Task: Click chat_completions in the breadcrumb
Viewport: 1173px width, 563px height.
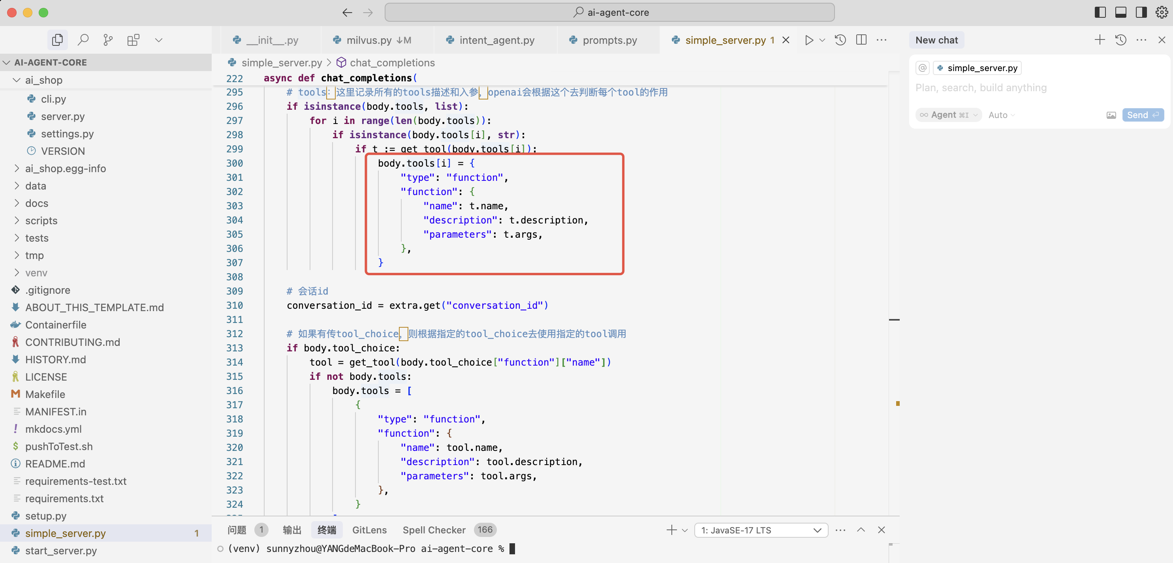Action: click(392, 63)
